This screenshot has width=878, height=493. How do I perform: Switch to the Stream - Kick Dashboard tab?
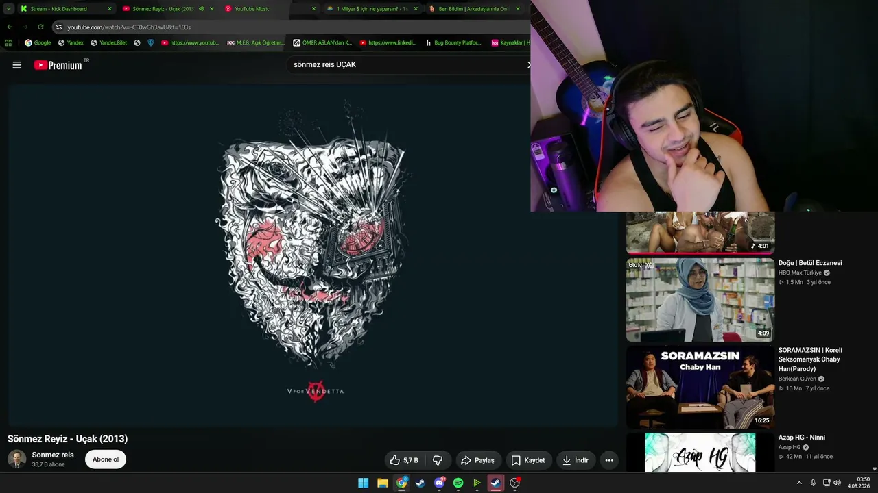[66, 9]
